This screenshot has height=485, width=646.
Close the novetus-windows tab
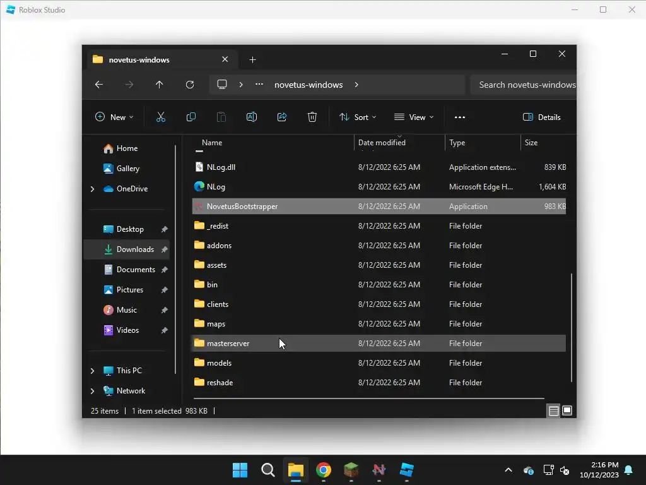click(225, 59)
